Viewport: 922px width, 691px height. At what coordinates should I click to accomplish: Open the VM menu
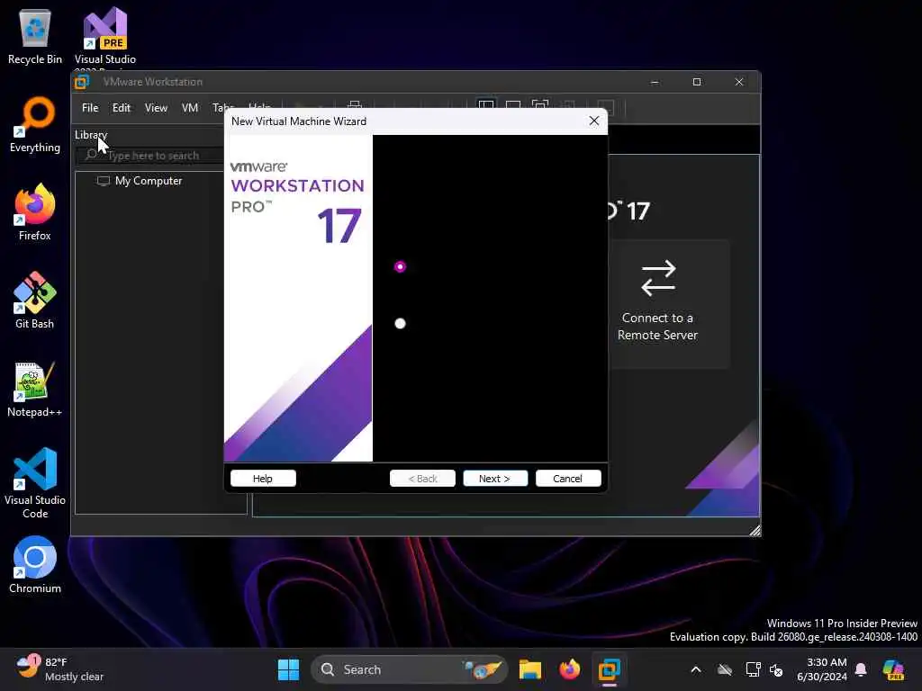(189, 108)
